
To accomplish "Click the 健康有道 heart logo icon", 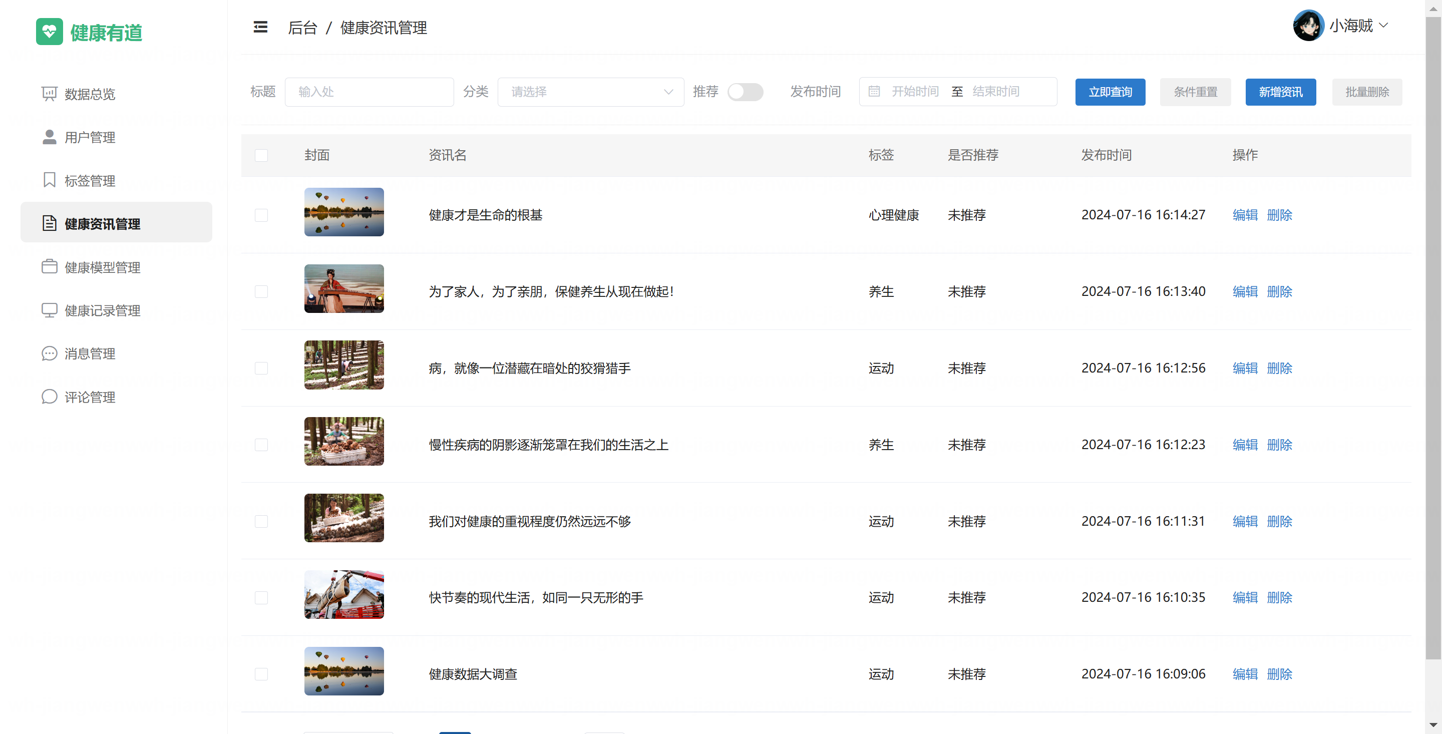I will point(49,32).
